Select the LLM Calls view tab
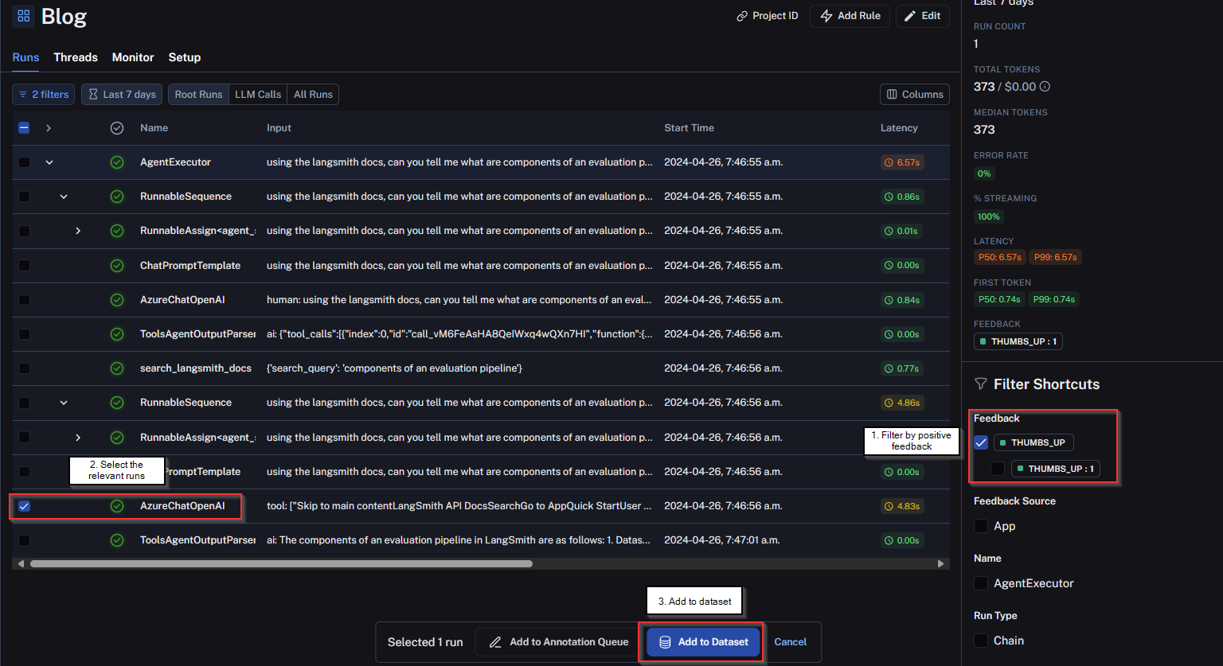Screen dimensions: 1223x666 point(258,95)
